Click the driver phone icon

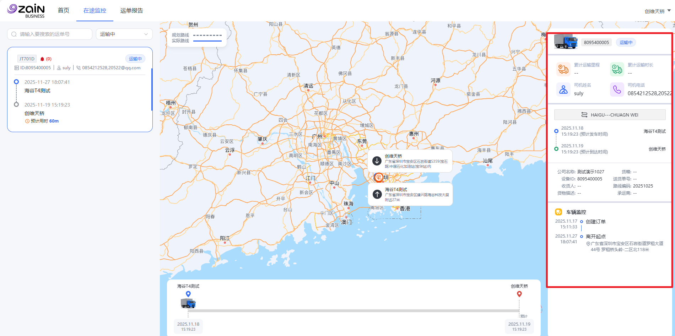point(617,90)
